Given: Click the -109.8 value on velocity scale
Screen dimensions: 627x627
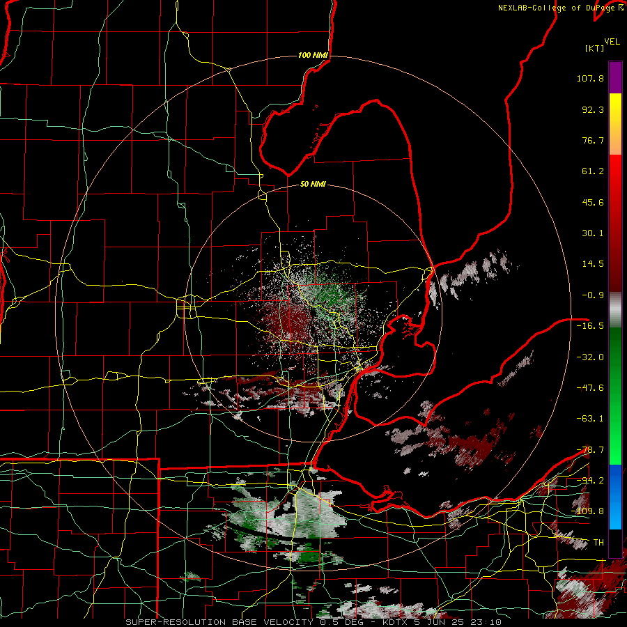Looking at the screenshot, I should (x=588, y=511).
